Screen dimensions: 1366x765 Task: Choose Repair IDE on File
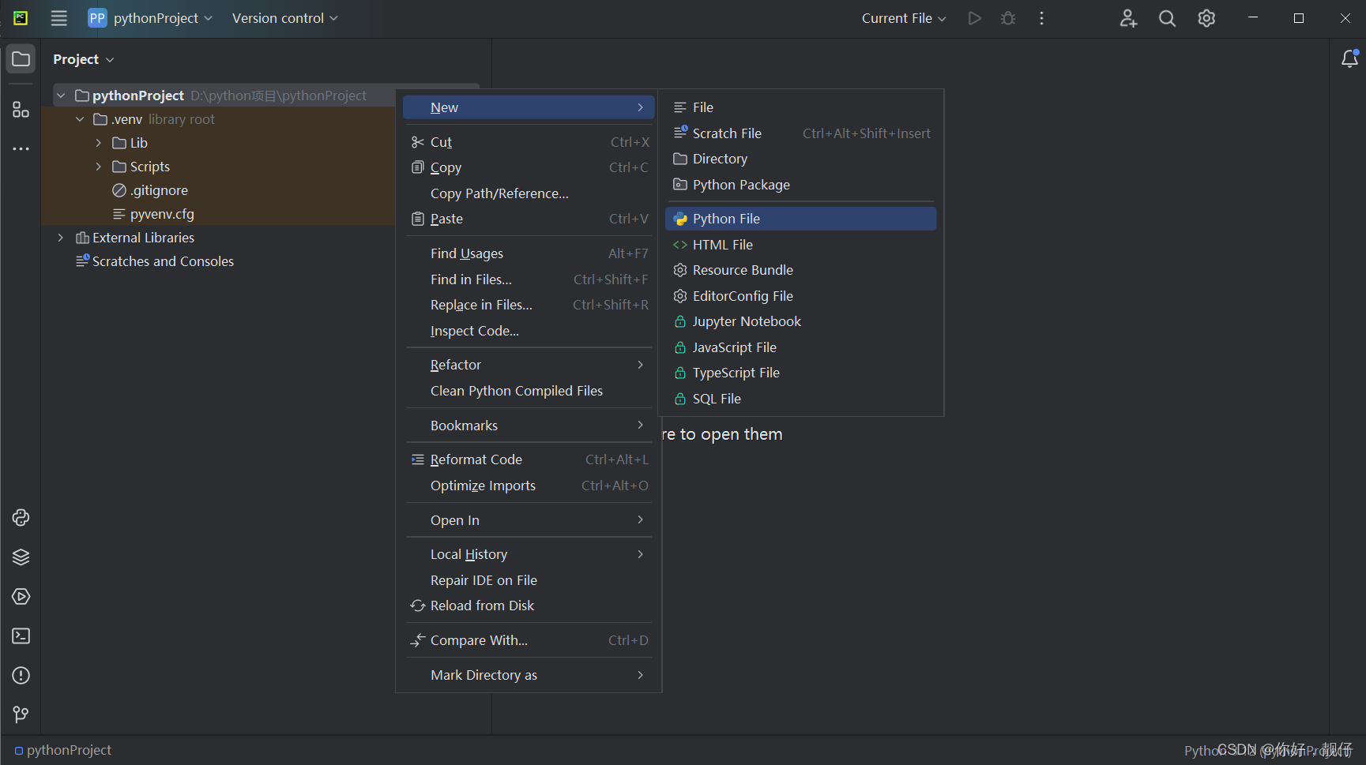529,580
